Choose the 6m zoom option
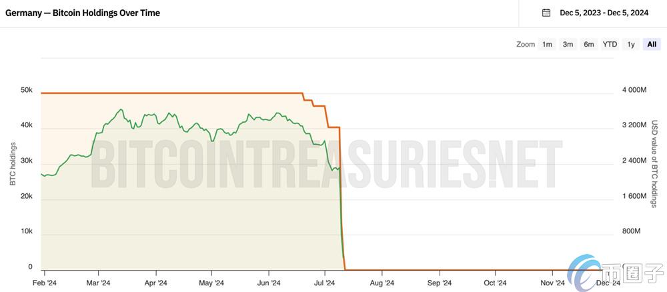 click(589, 45)
